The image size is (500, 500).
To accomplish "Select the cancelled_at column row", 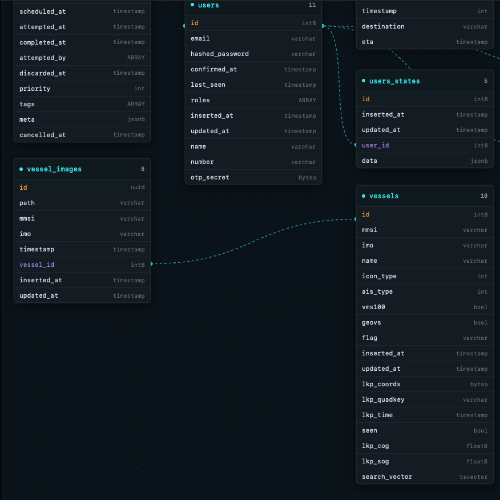I will pos(82,135).
